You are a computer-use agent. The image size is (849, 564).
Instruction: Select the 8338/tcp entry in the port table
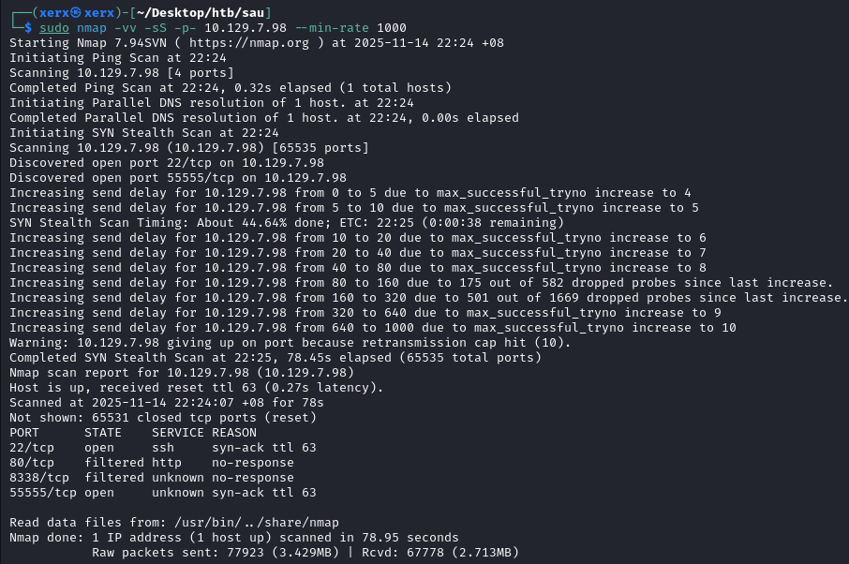coord(39,478)
